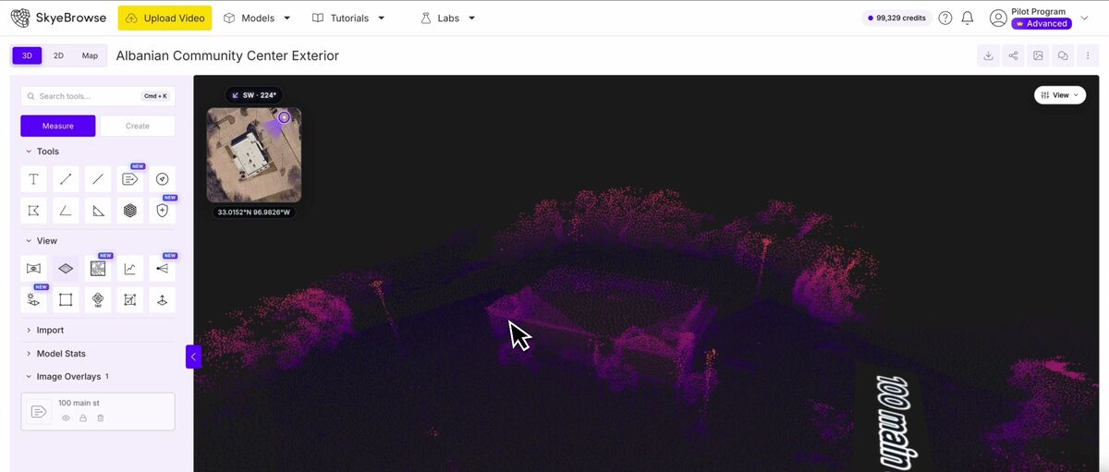Click the tree view icon
1109x472 pixels.
[x=98, y=300]
